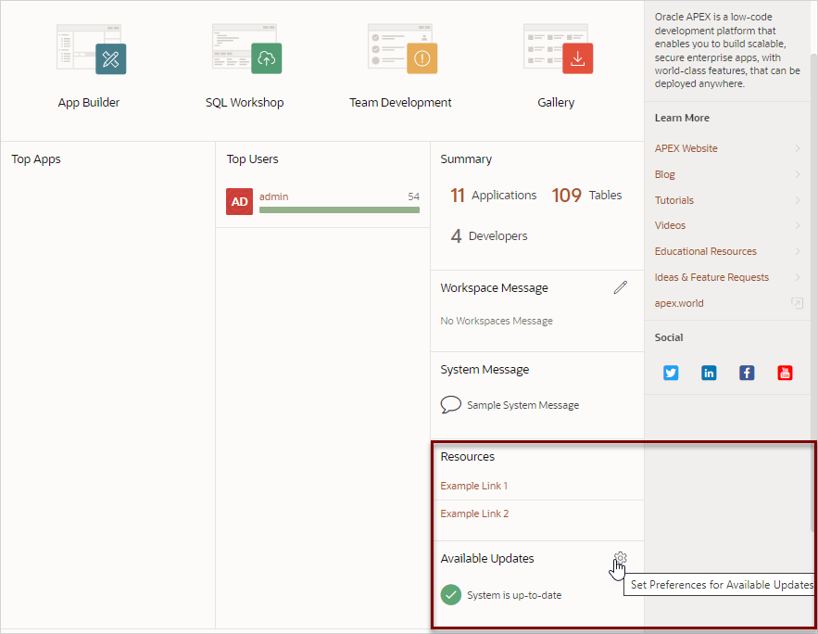The height and width of the screenshot is (634, 818).
Task: Click the chevron beside Ideas & Feature Requests
Action: click(x=798, y=277)
